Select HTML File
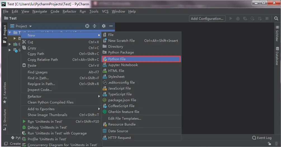The image size is (281, 147). coord(141,71)
